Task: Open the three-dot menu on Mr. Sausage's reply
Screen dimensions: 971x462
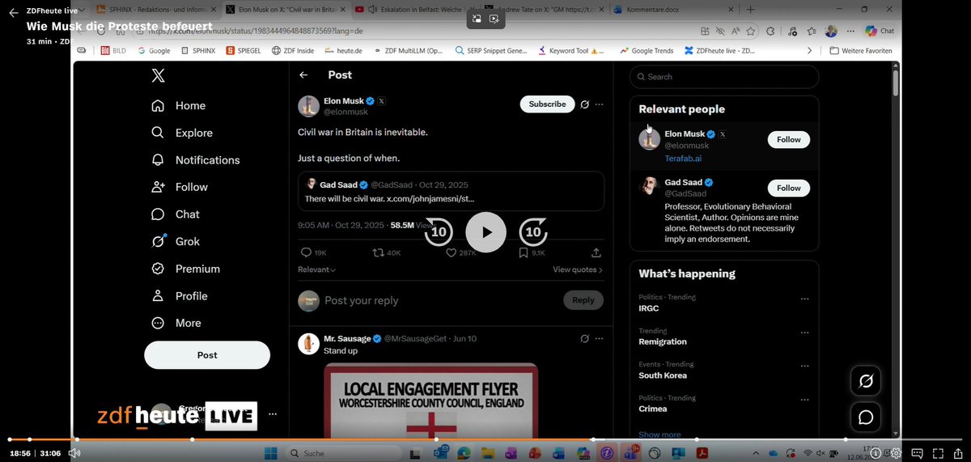Action: click(x=600, y=338)
